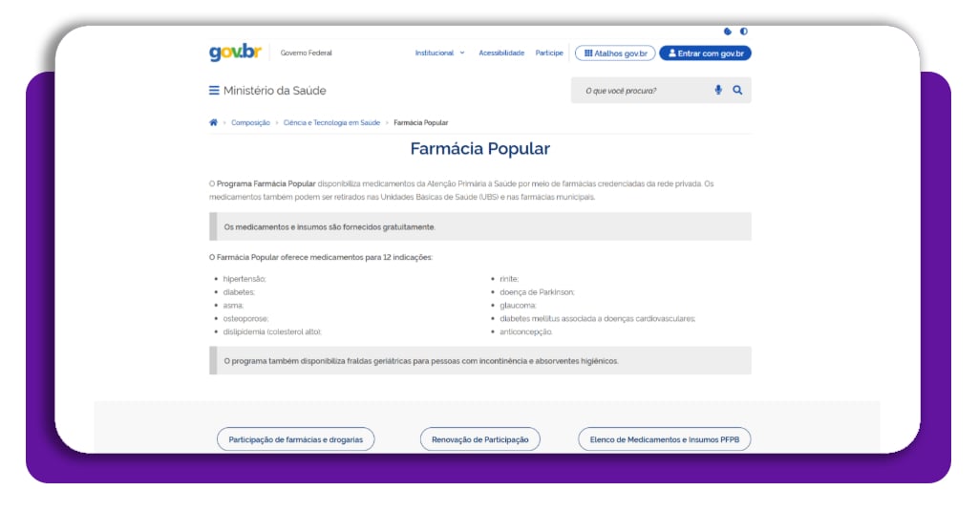Click the Ministério da Saúde title
This screenshot has width=978, height=512.
(274, 91)
